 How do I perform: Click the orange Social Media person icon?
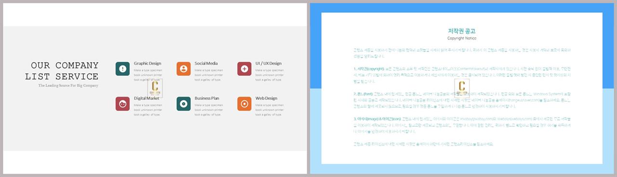point(183,68)
